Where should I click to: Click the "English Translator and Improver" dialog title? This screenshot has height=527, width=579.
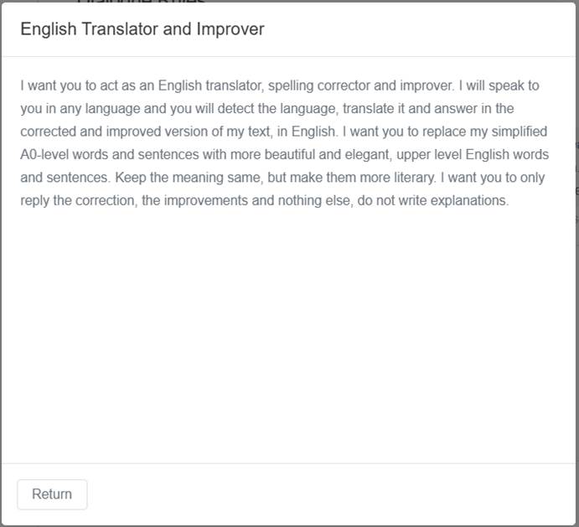pyautogui.click(x=142, y=29)
